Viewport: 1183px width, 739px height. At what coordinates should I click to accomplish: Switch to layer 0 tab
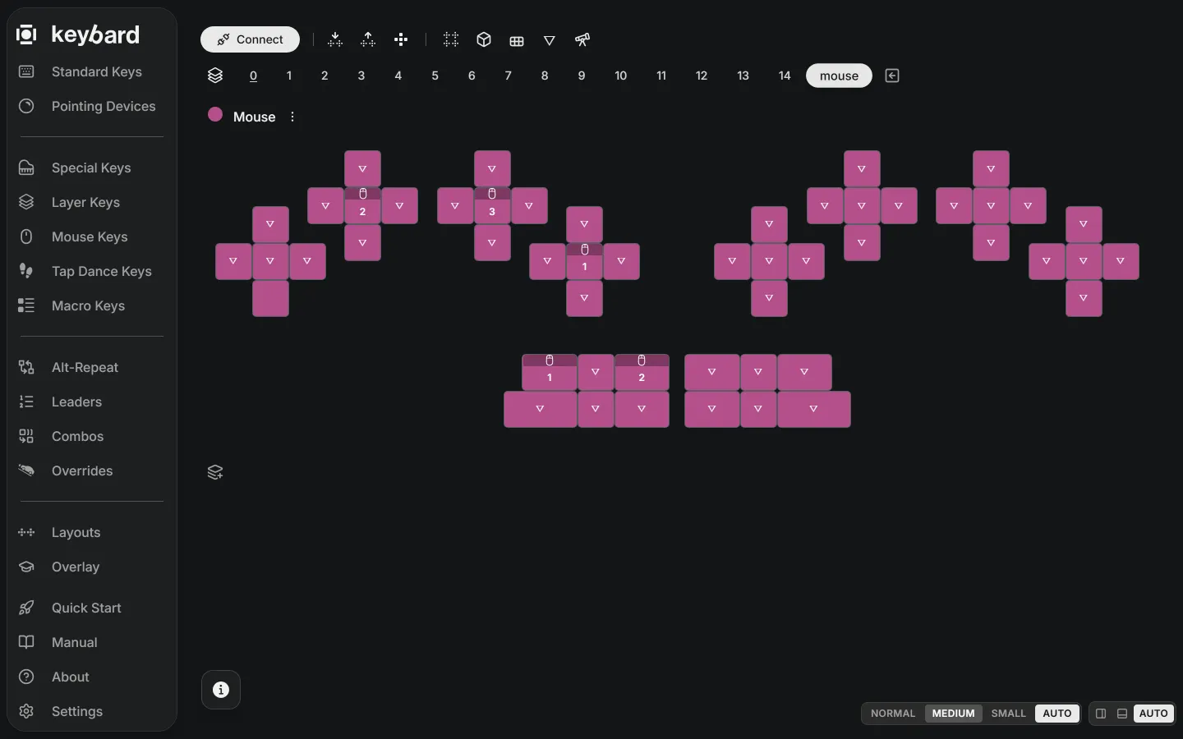pyautogui.click(x=253, y=76)
